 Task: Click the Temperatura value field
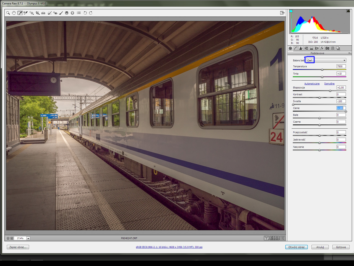(x=341, y=66)
